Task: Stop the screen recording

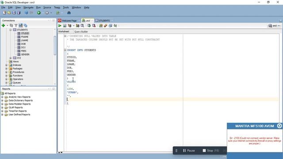Action: pos(211,151)
